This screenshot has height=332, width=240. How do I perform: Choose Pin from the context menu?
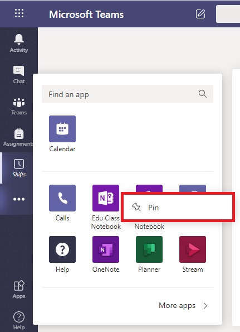pyautogui.click(x=178, y=207)
